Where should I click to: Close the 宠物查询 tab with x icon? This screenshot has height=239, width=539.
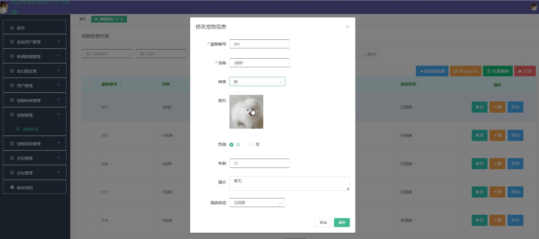[122, 19]
